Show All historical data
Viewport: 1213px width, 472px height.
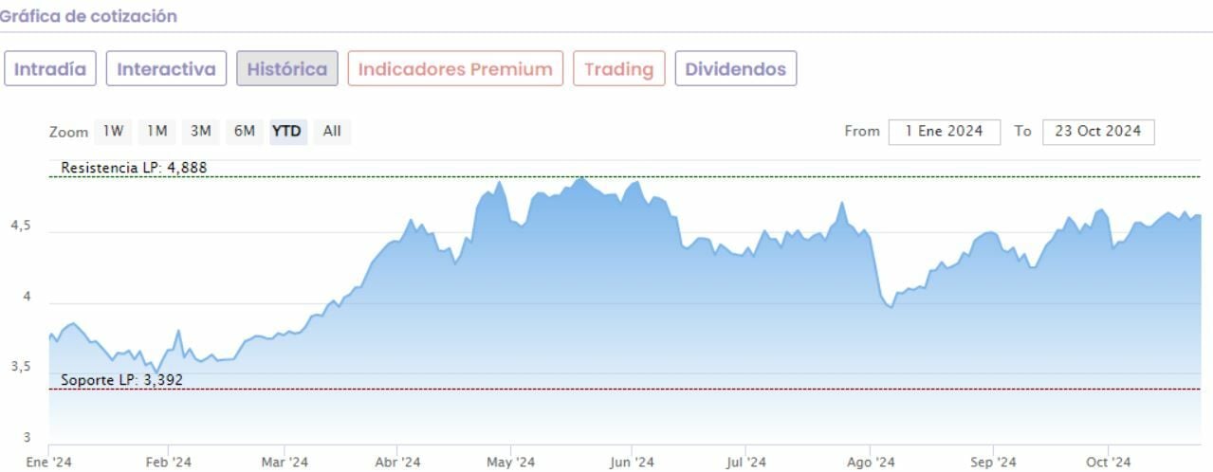coord(331,131)
